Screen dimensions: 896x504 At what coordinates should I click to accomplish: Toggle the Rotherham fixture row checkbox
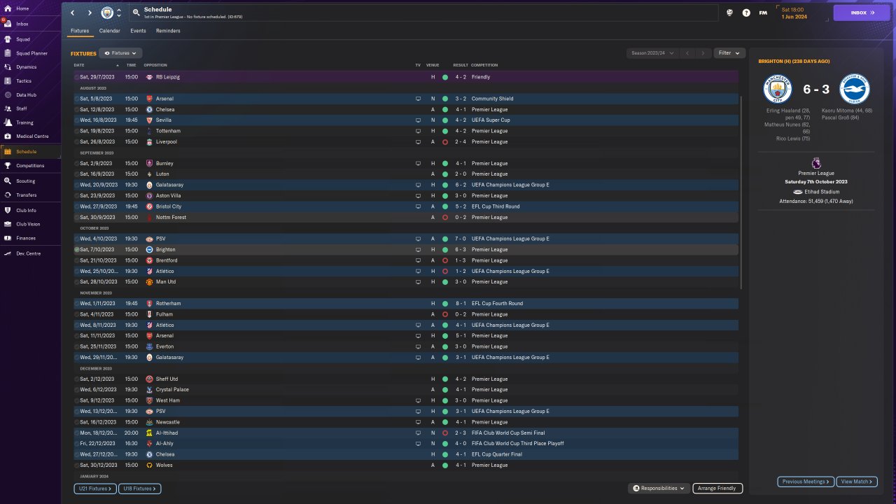click(77, 304)
